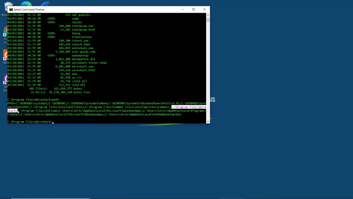Click the "text2pcap.html" file name
Screen dimensions: 353x199
[x=83, y=30]
